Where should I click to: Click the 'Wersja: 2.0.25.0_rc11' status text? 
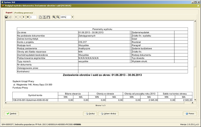[190, 125]
